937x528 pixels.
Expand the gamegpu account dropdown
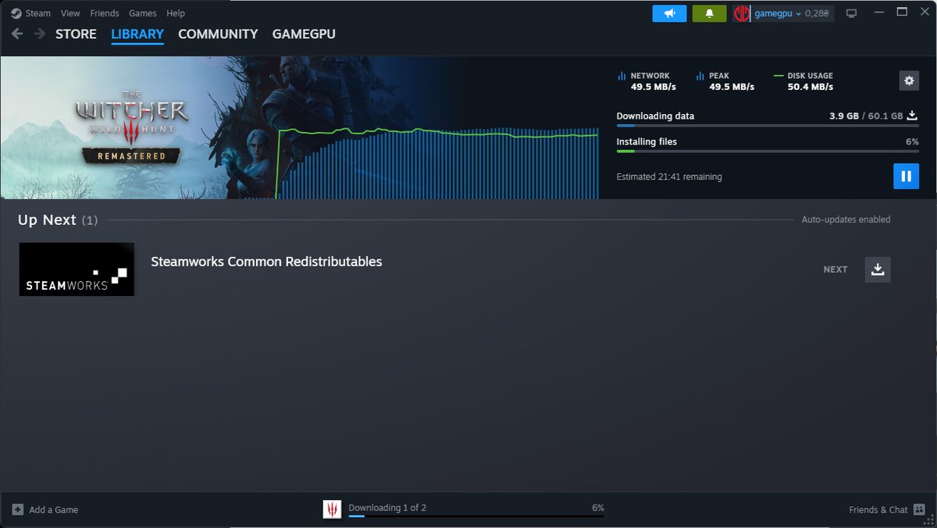click(x=778, y=13)
